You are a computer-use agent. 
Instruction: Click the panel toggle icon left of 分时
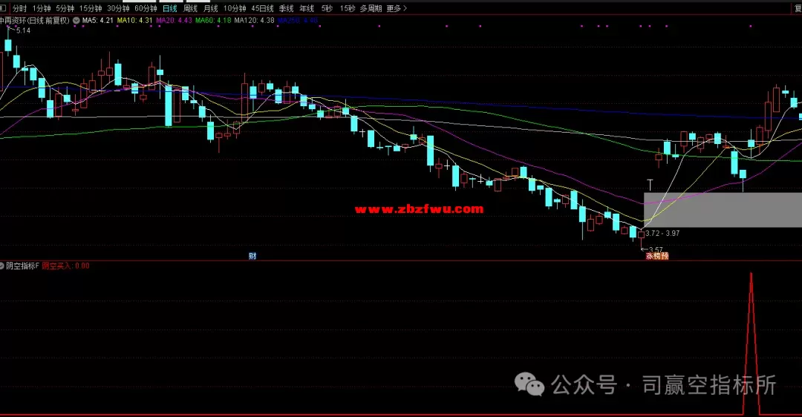click(2, 8)
